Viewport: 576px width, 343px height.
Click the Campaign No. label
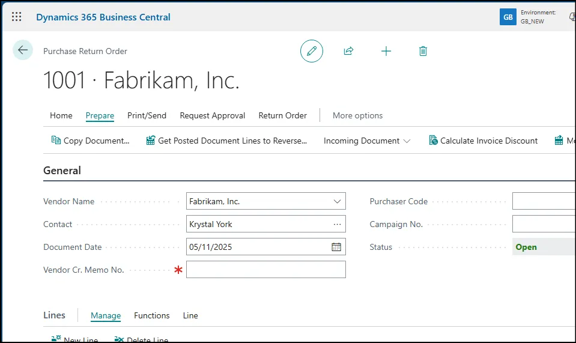coord(396,225)
